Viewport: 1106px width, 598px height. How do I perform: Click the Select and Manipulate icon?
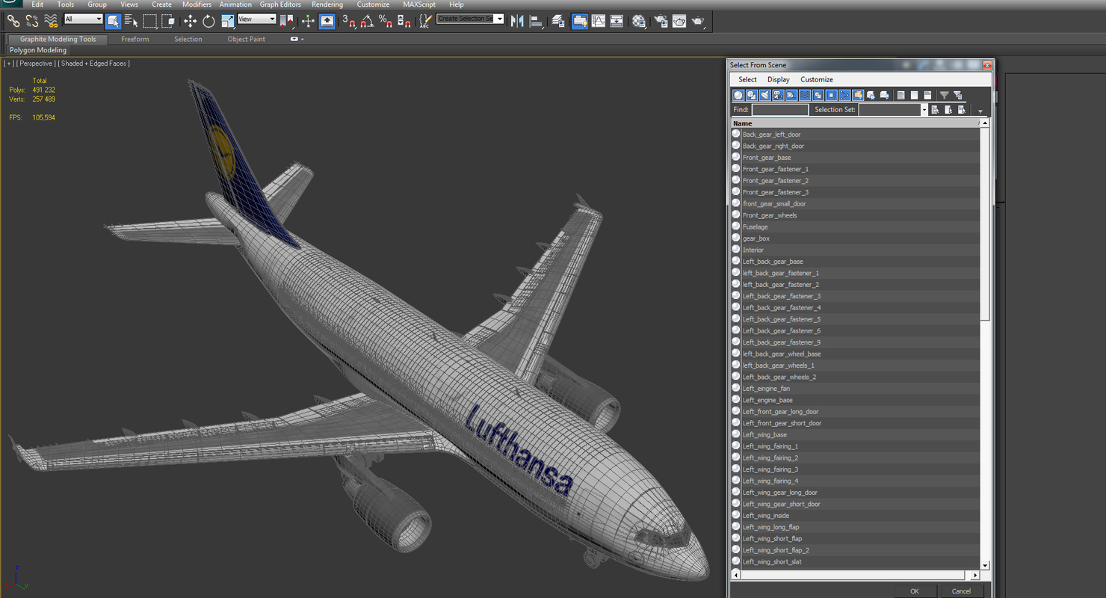[308, 21]
